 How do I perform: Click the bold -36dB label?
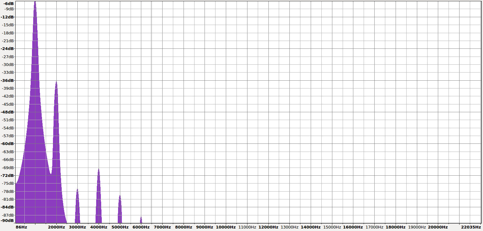(x=8, y=80)
